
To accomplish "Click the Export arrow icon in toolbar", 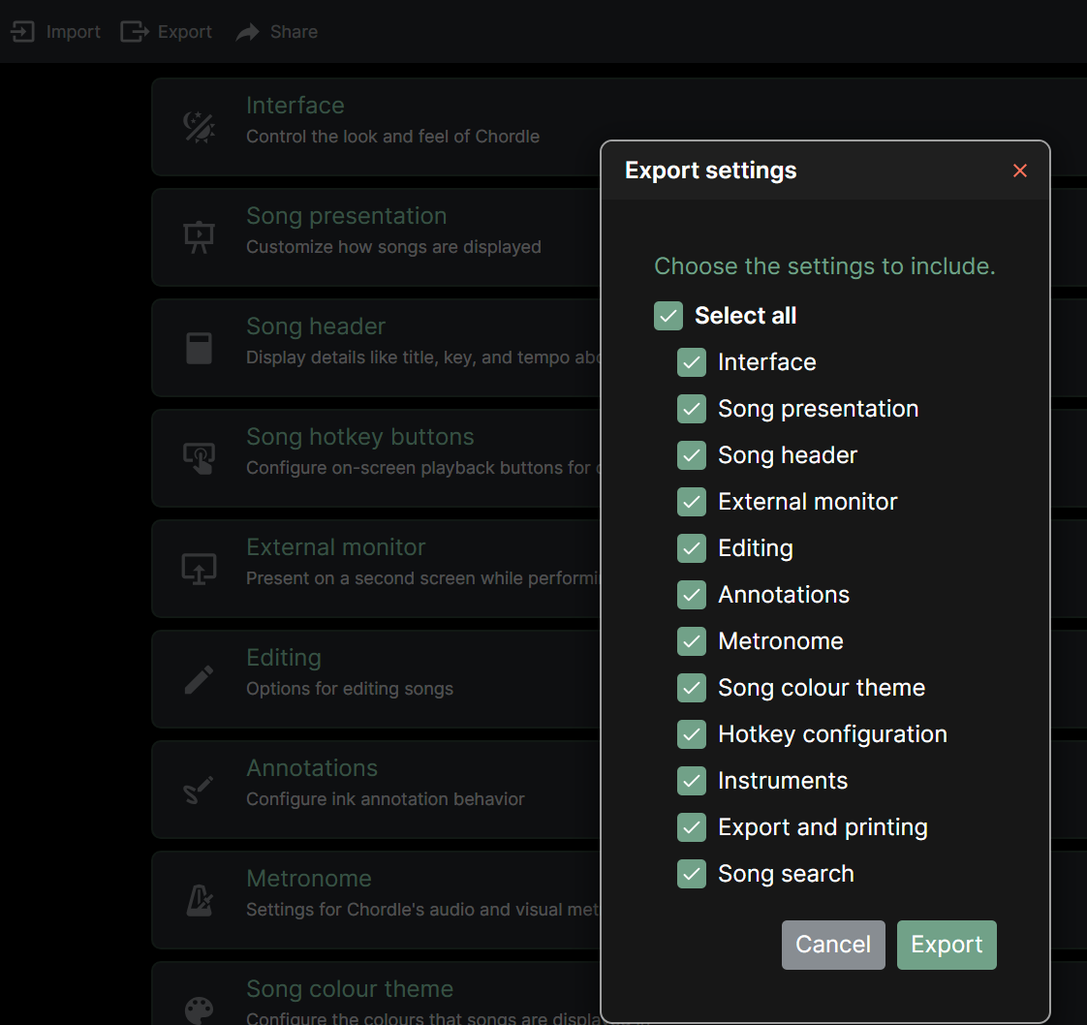I will (x=135, y=32).
